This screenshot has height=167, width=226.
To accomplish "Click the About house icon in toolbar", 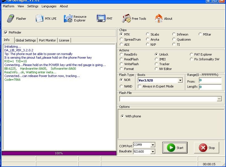I will click(159, 18).
